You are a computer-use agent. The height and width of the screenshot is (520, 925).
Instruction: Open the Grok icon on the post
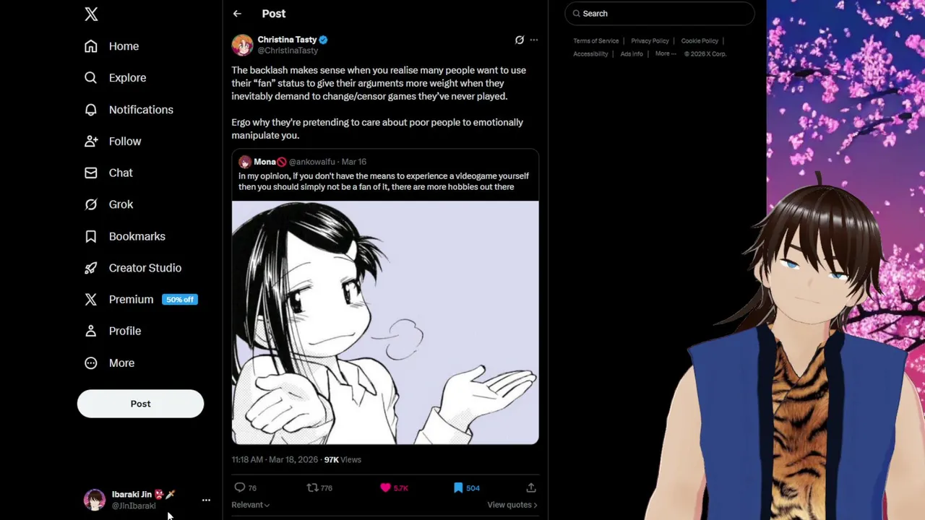[x=519, y=40]
